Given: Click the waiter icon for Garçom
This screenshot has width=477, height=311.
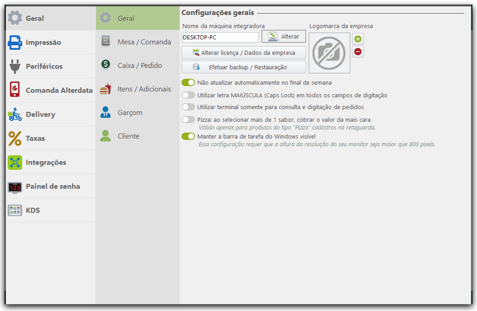Looking at the screenshot, I should pos(105,112).
